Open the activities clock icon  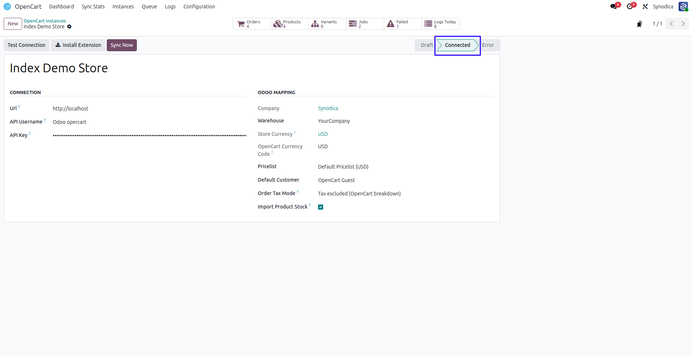[631, 6]
